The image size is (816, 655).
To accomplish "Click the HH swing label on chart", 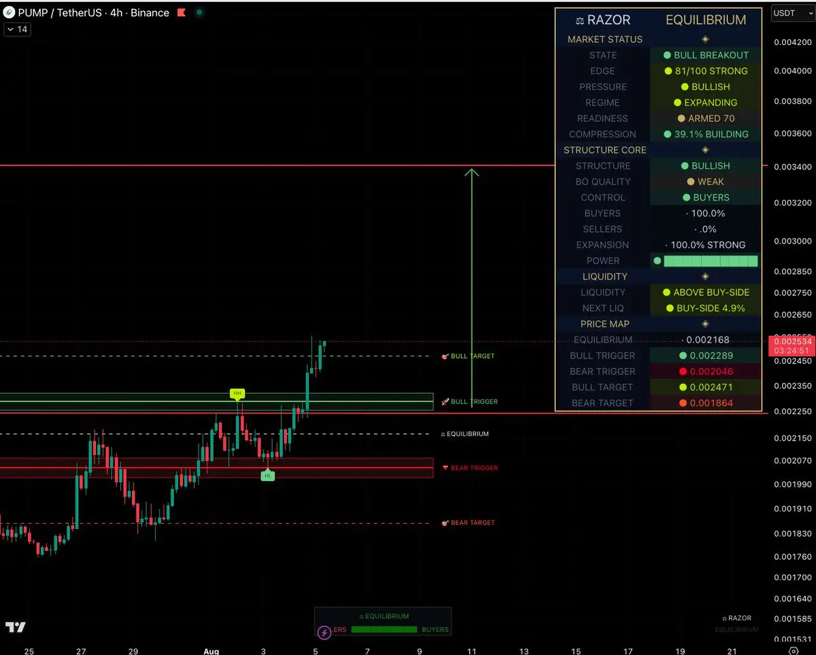I will coord(237,393).
